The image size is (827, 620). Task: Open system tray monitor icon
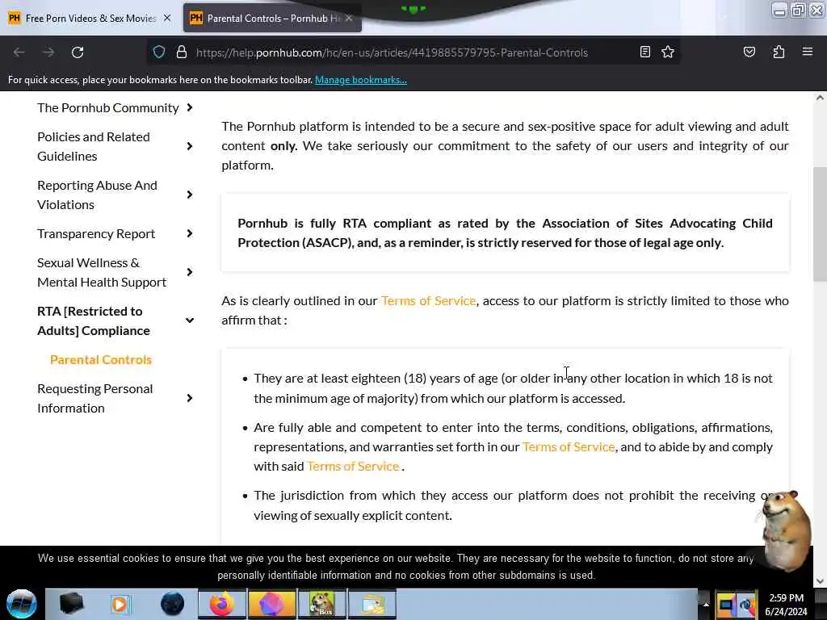pyautogui.click(x=726, y=604)
